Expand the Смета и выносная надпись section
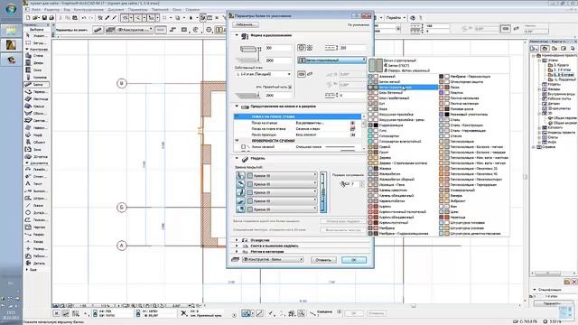Screen dimensions: 578x325 pyautogui.click(x=237, y=246)
